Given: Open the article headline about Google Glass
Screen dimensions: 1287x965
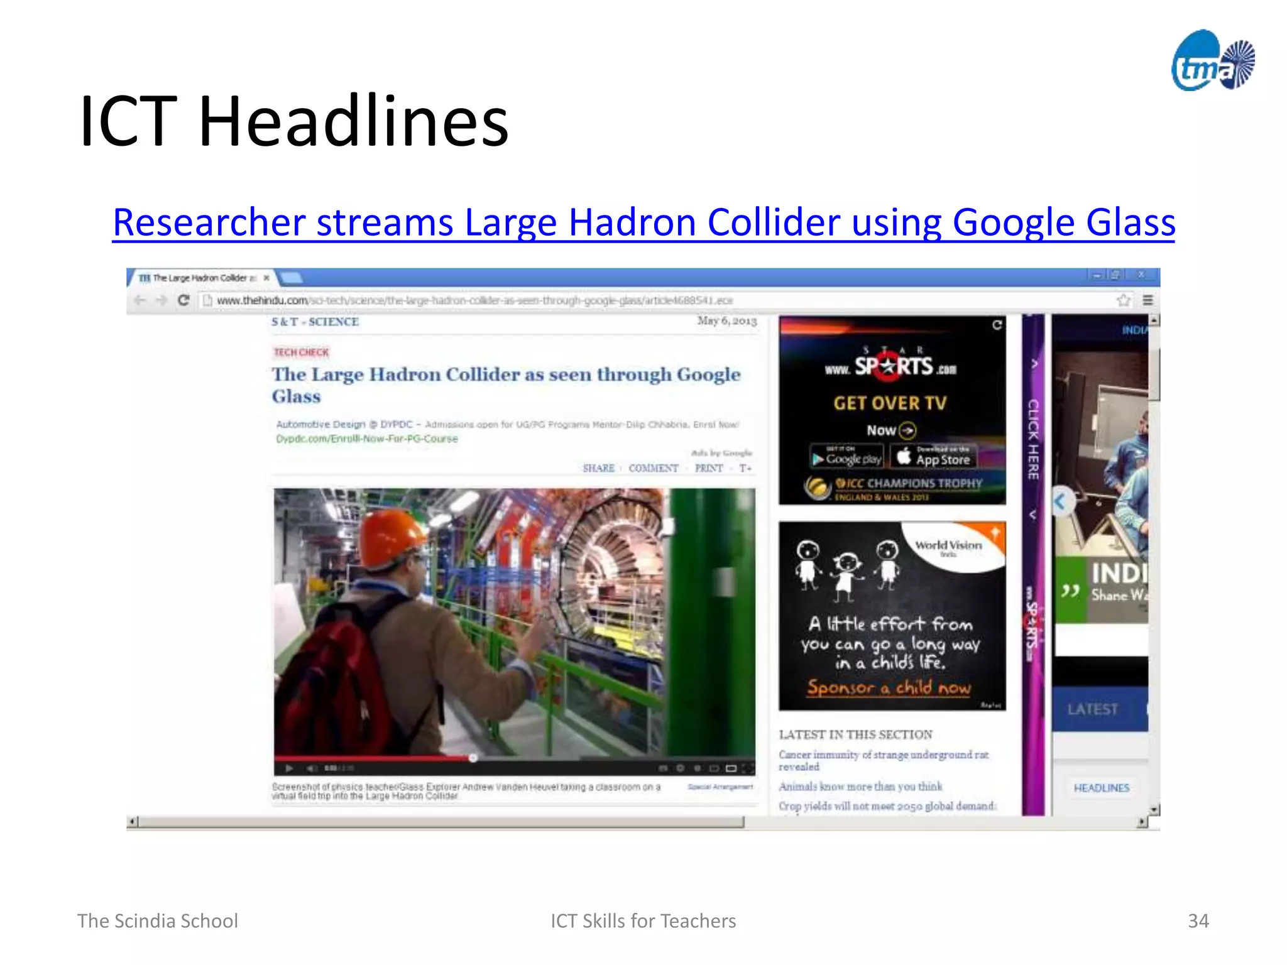Looking at the screenshot, I should click(506, 384).
